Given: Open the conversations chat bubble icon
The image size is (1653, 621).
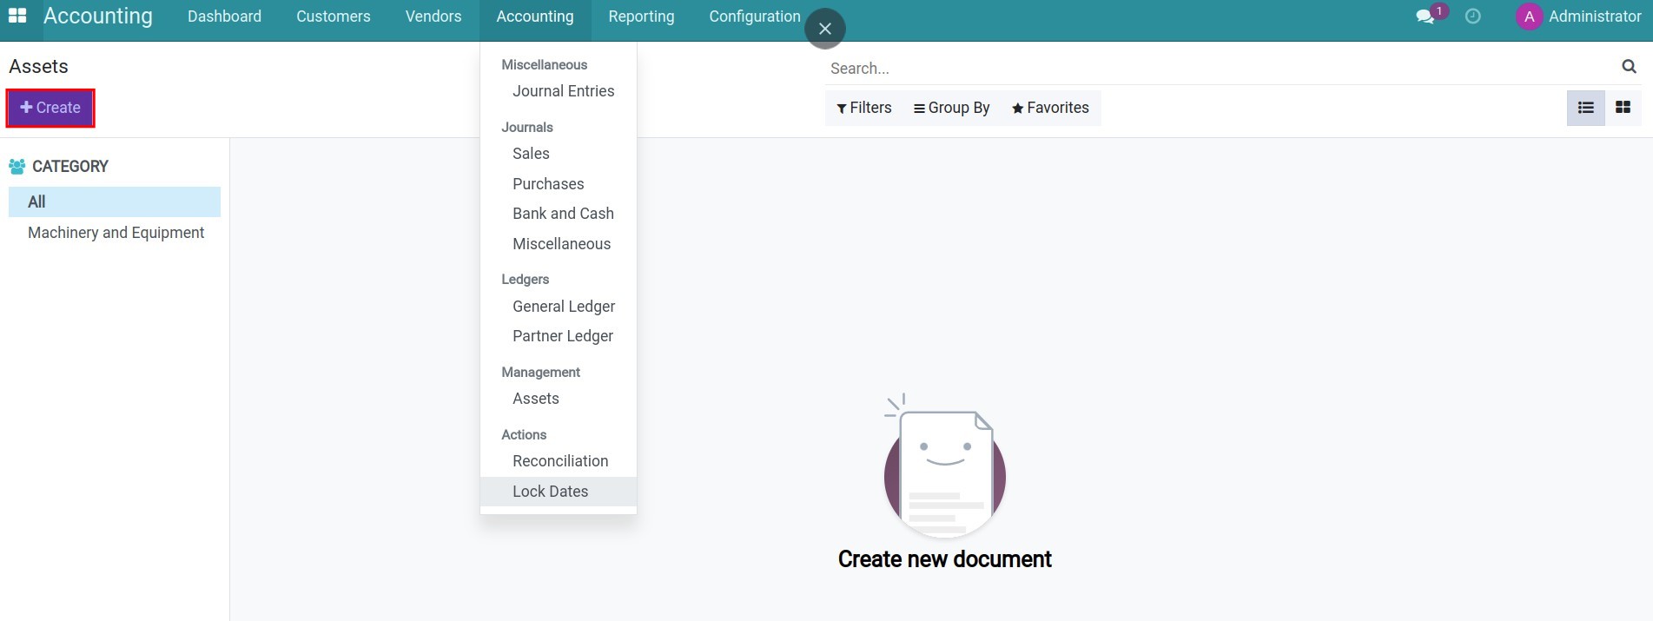Looking at the screenshot, I should pyautogui.click(x=1425, y=17).
